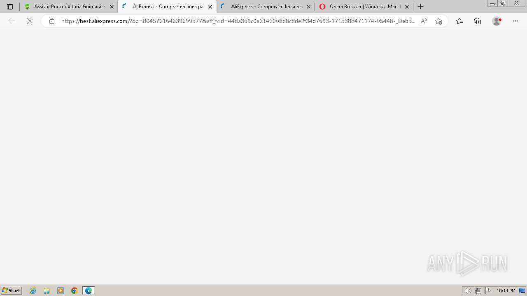Open network icon in system tray

[478, 291]
